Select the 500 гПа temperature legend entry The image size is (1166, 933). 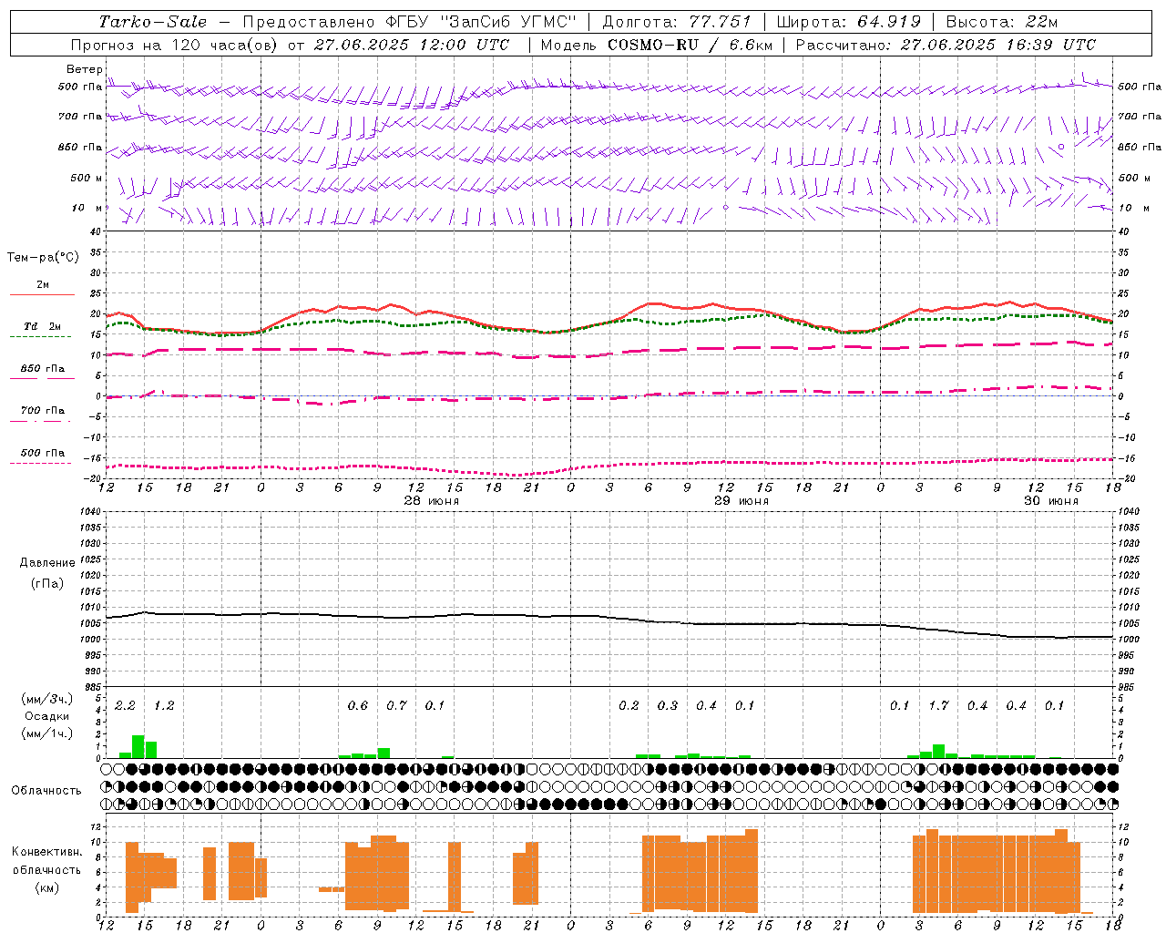tap(43, 453)
